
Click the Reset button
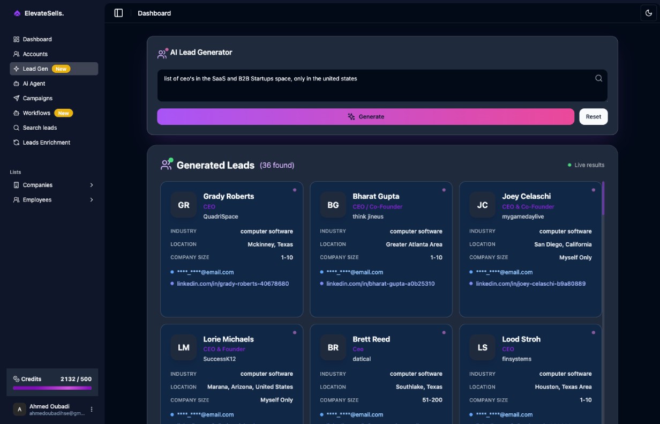pos(593,116)
